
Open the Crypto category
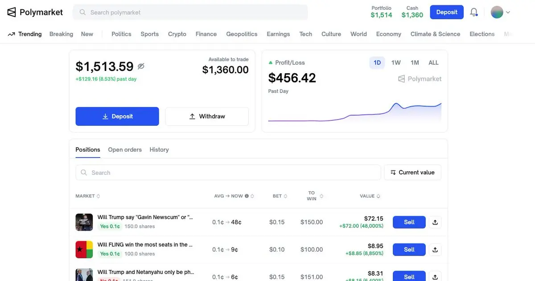coord(177,34)
